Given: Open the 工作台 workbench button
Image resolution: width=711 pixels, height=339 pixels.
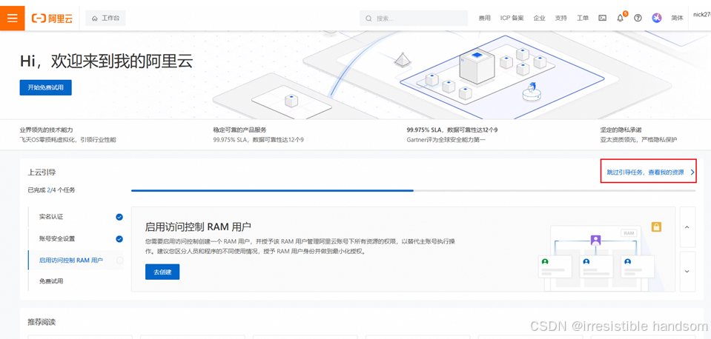Looking at the screenshot, I should pyautogui.click(x=105, y=18).
